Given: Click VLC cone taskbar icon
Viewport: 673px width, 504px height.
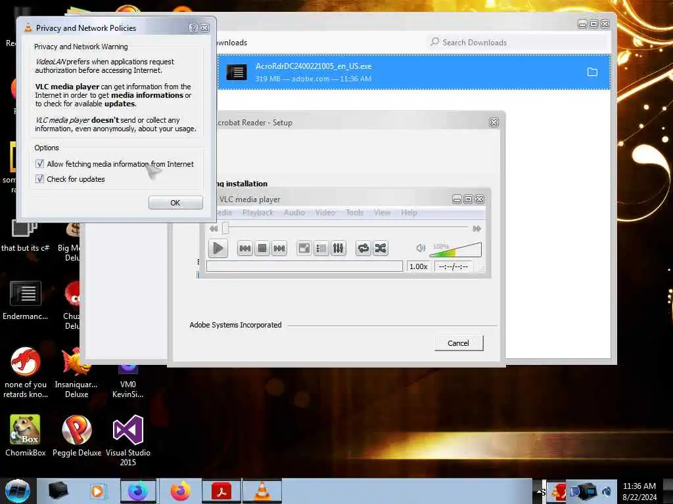Looking at the screenshot, I should pyautogui.click(x=262, y=491).
